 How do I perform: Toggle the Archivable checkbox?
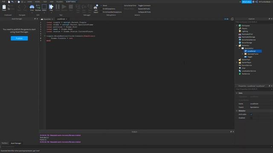pos(251,114)
